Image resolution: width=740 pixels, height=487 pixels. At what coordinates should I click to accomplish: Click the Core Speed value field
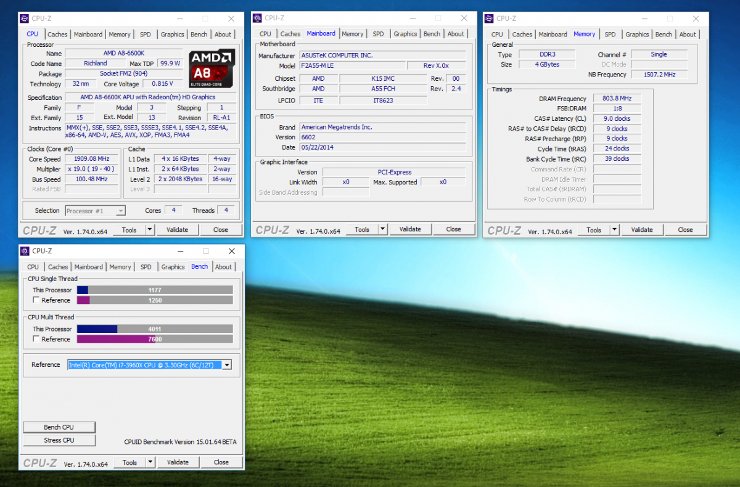pyautogui.click(x=92, y=158)
